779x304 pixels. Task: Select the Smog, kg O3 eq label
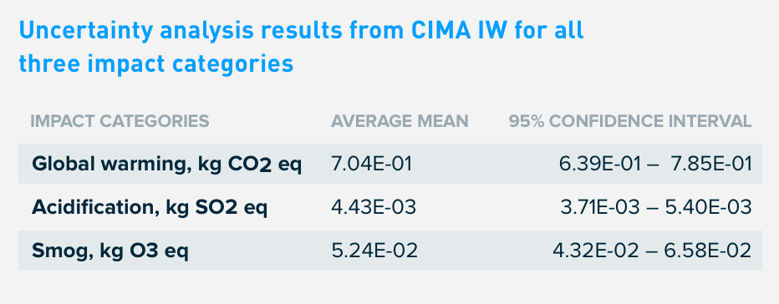point(110,251)
